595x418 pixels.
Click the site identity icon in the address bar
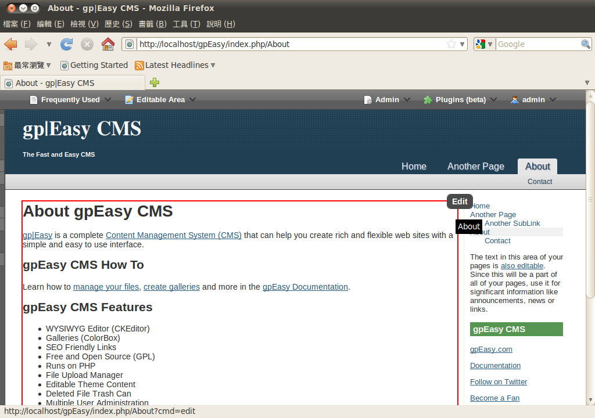pos(130,44)
